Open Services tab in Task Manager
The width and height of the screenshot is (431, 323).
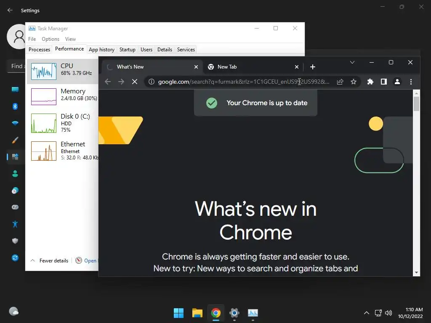pos(186,50)
